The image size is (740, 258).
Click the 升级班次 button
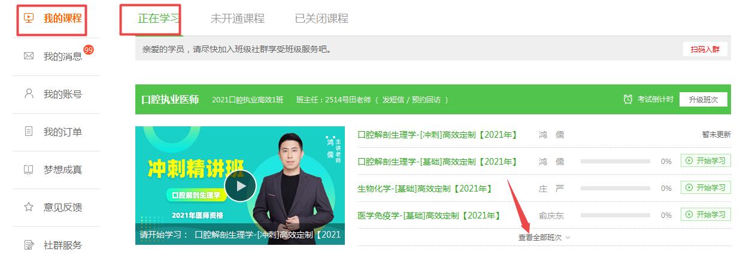pyautogui.click(x=703, y=99)
